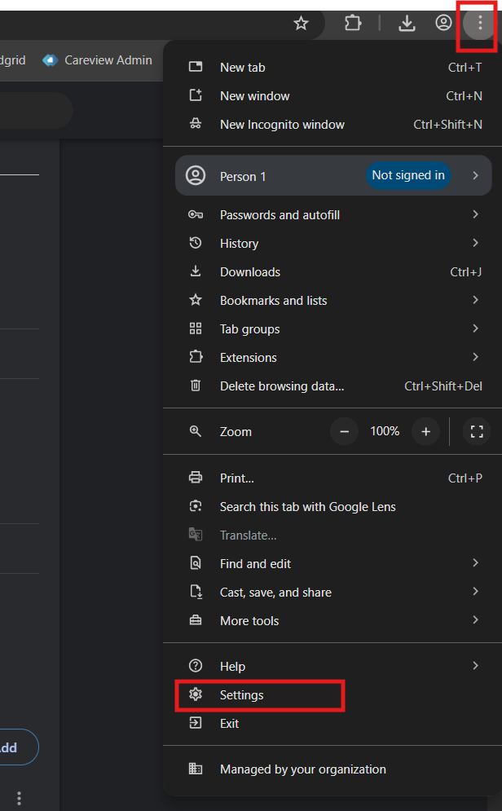Zoom out with the minus button
Screen dimensions: 502x811
click(x=344, y=431)
